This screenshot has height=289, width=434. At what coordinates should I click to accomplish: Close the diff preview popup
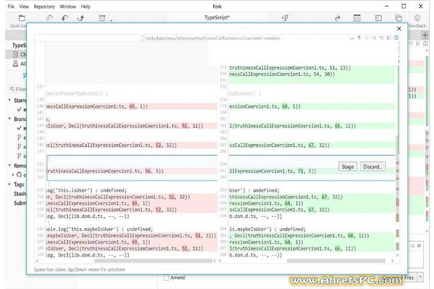tap(399, 28)
